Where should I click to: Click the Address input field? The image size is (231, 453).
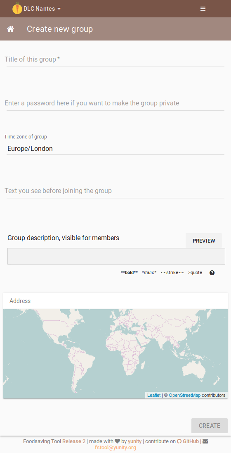[x=115, y=301]
